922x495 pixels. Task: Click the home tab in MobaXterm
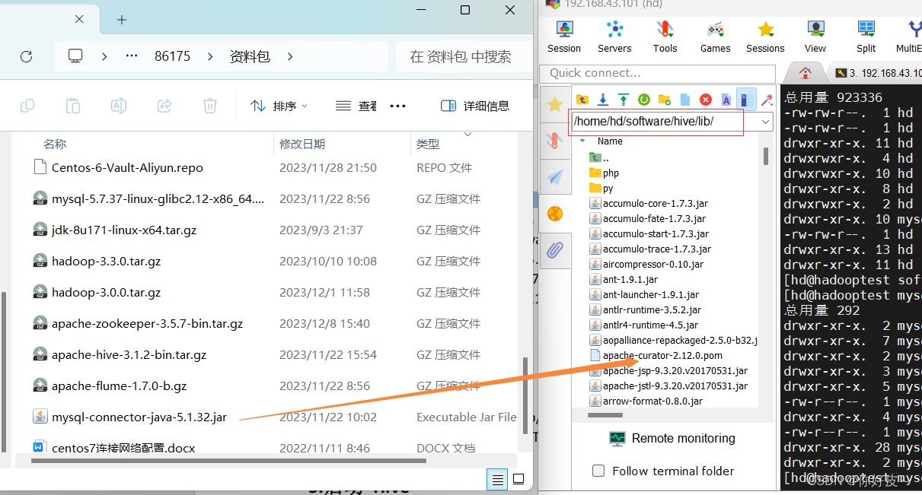click(805, 72)
